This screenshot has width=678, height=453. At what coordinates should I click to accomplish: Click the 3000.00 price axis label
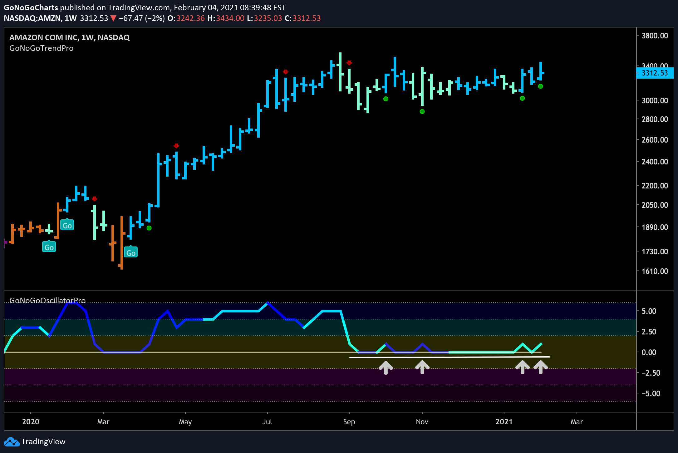[x=655, y=100]
